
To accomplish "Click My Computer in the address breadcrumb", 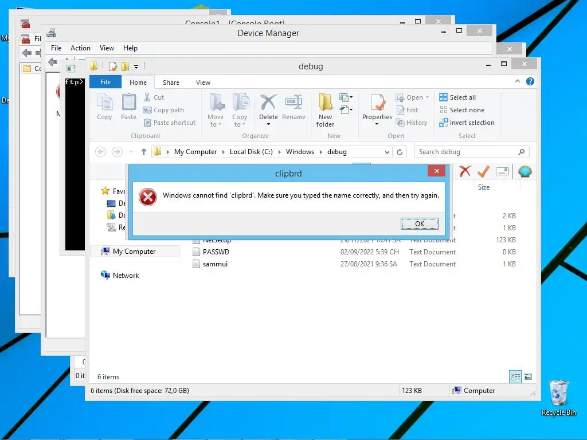I will coord(195,151).
